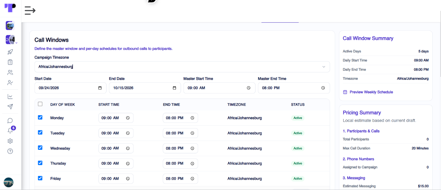Click the Monday Active status badge
Viewport: 441px width, 190px height.
point(298,118)
